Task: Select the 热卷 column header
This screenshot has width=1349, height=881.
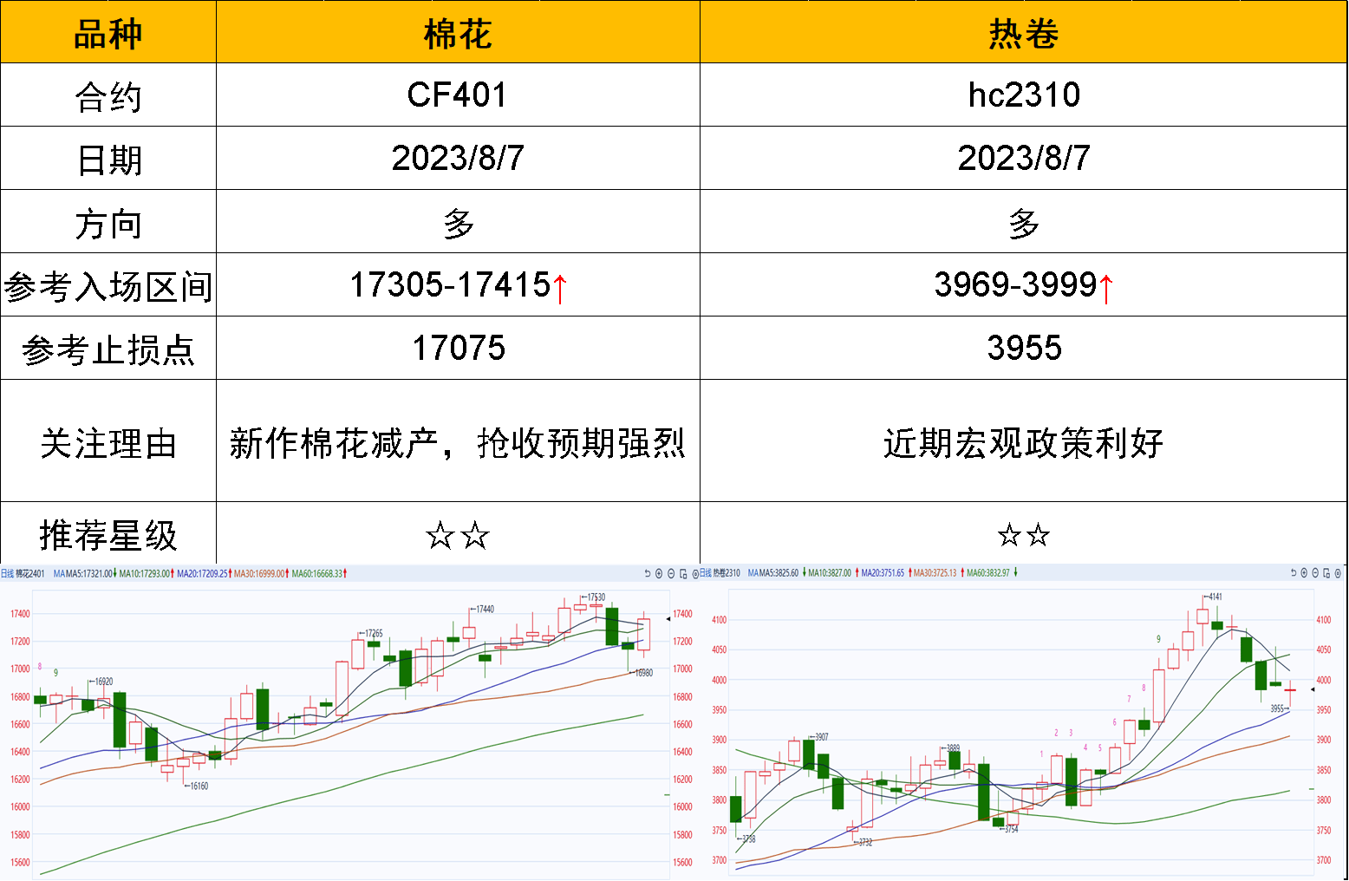Action: pyautogui.click(x=1024, y=34)
